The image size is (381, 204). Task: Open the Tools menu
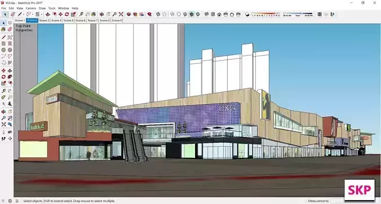(52, 8)
